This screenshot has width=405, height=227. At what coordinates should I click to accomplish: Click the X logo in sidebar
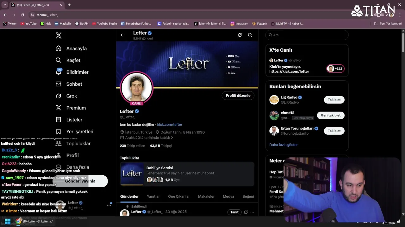[59, 35]
